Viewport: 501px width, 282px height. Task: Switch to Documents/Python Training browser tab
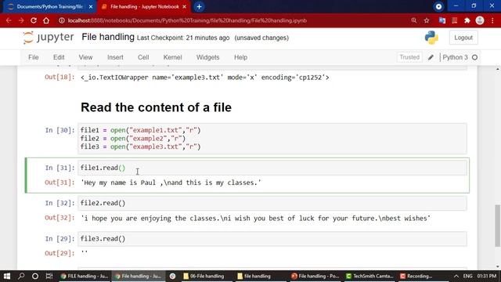49,7
